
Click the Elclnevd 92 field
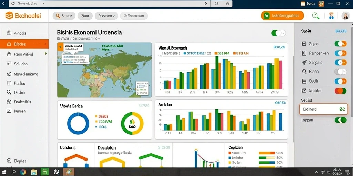point(323,109)
